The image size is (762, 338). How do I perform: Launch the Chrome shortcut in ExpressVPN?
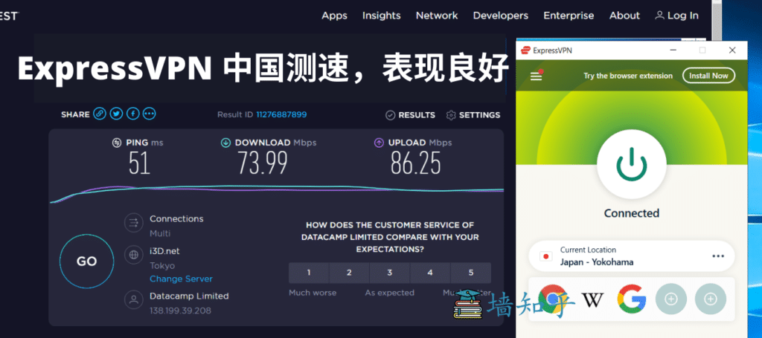coord(553,299)
